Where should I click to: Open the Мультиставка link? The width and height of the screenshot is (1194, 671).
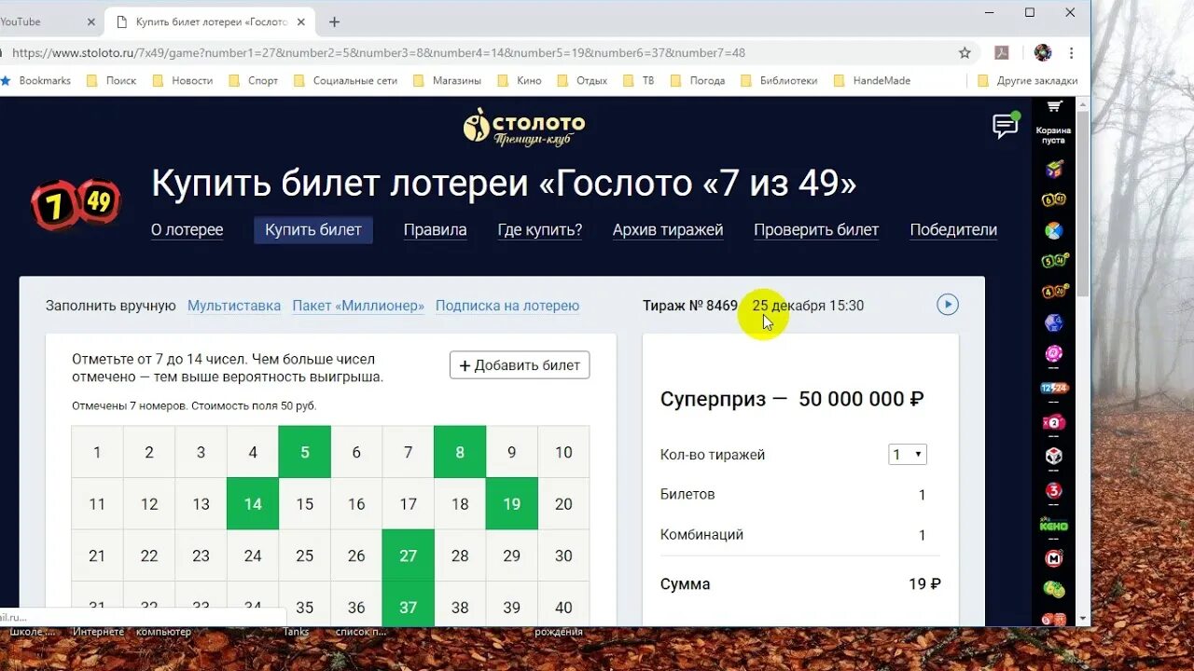tap(234, 306)
